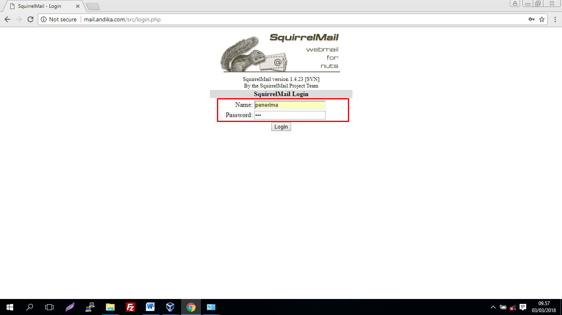Screen dimensions: 562x315
Task: Click the 'By the SquirrelMail Project Team' text
Action: (x=281, y=86)
